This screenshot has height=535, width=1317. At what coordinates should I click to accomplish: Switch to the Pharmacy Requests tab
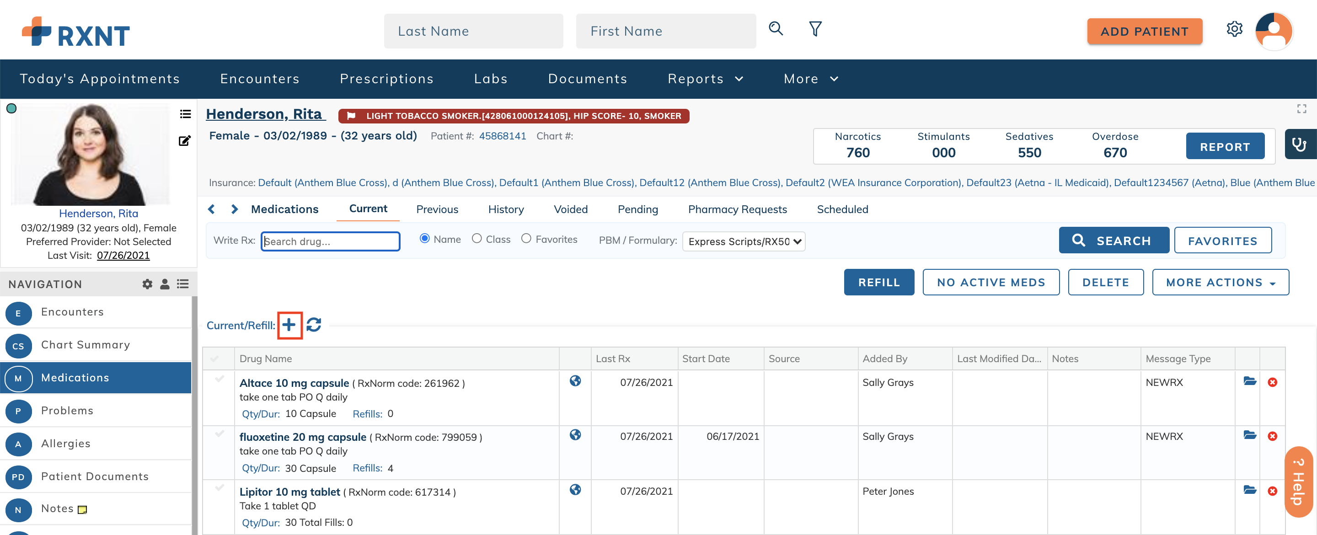tap(737, 209)
